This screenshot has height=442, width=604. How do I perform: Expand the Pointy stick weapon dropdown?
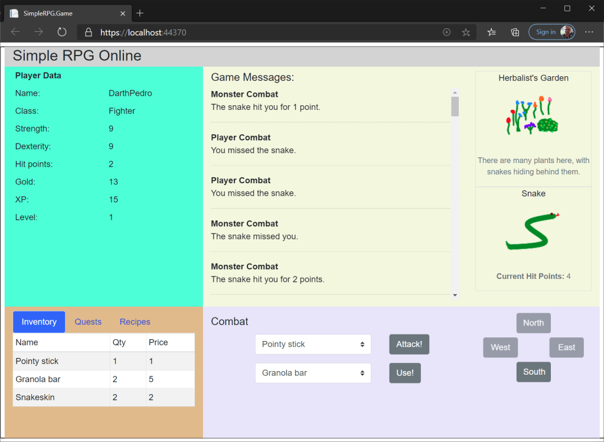tap(313, 344)
